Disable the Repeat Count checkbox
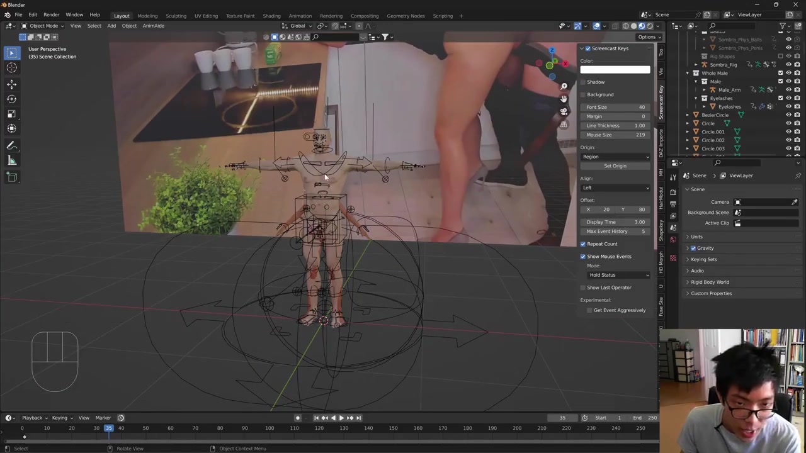 coord(583,244)
